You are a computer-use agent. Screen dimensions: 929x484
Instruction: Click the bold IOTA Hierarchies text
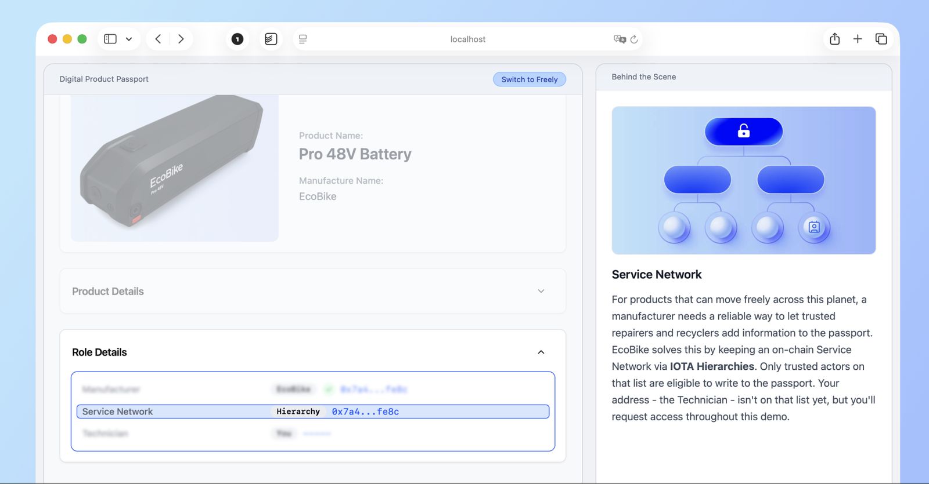712,366
